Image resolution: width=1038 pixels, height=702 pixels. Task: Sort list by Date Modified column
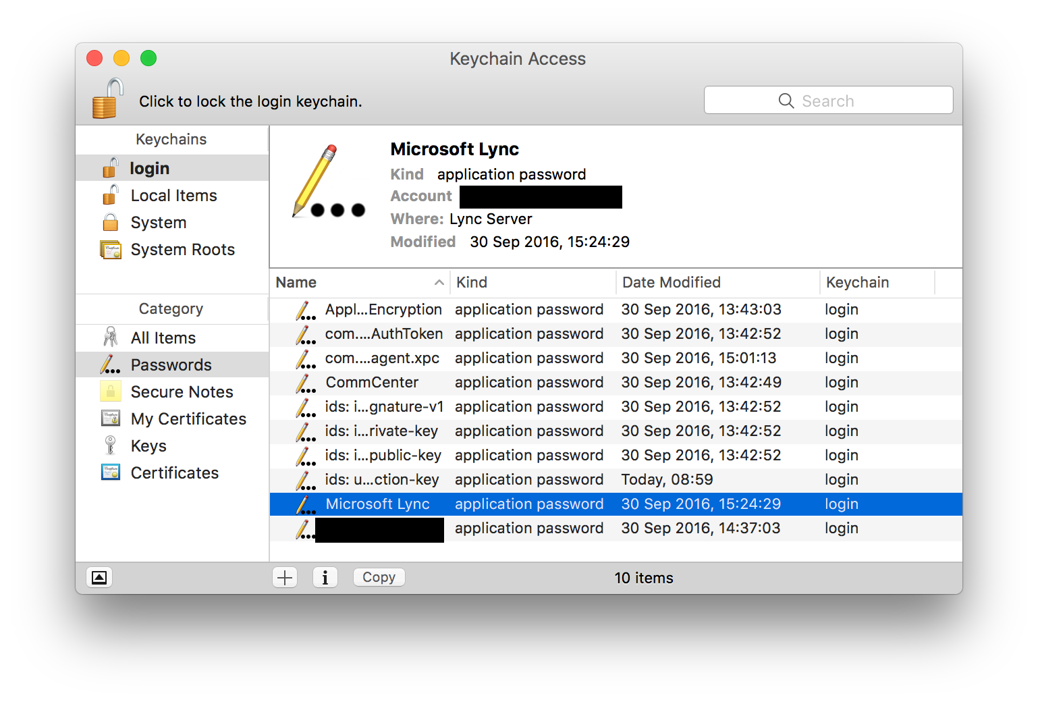[717, 282]
